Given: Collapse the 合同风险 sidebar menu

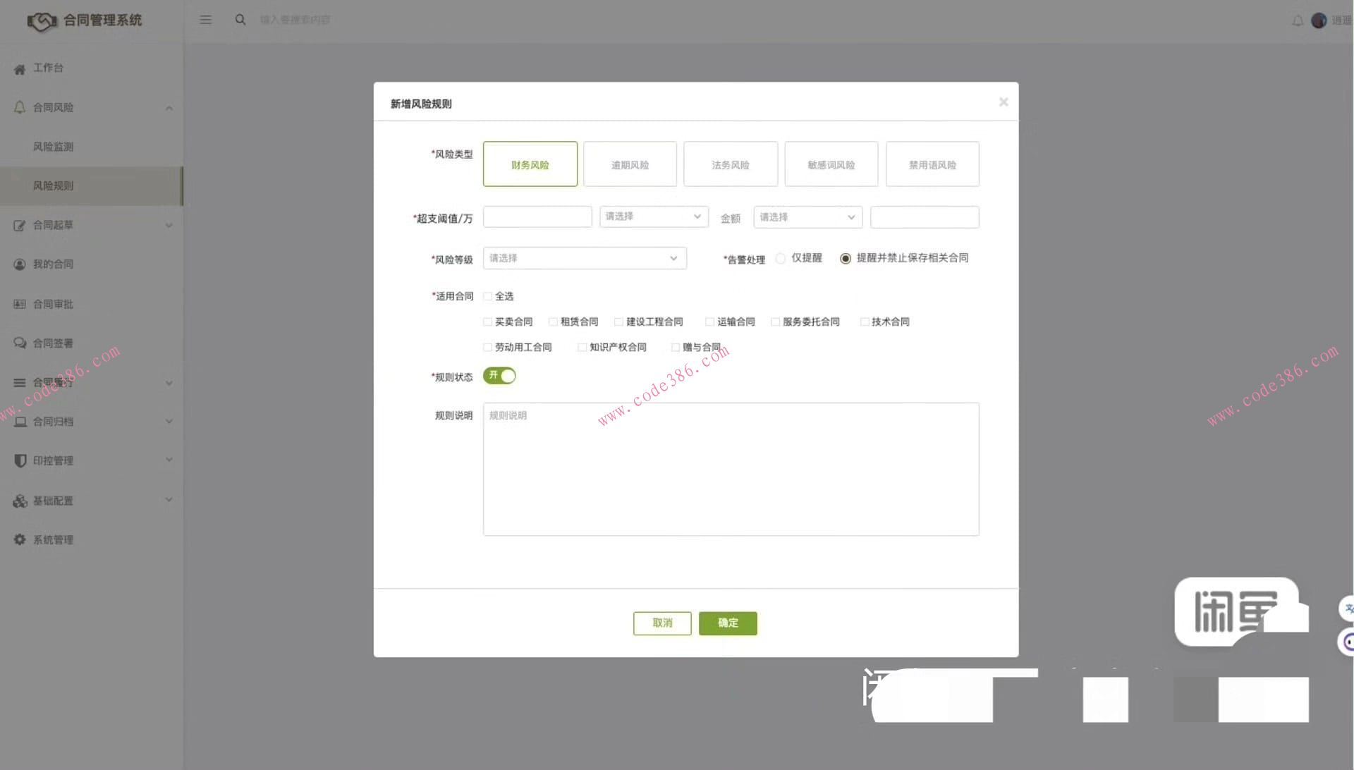Looking at the screenshot, I should click(x=169, y=107).
